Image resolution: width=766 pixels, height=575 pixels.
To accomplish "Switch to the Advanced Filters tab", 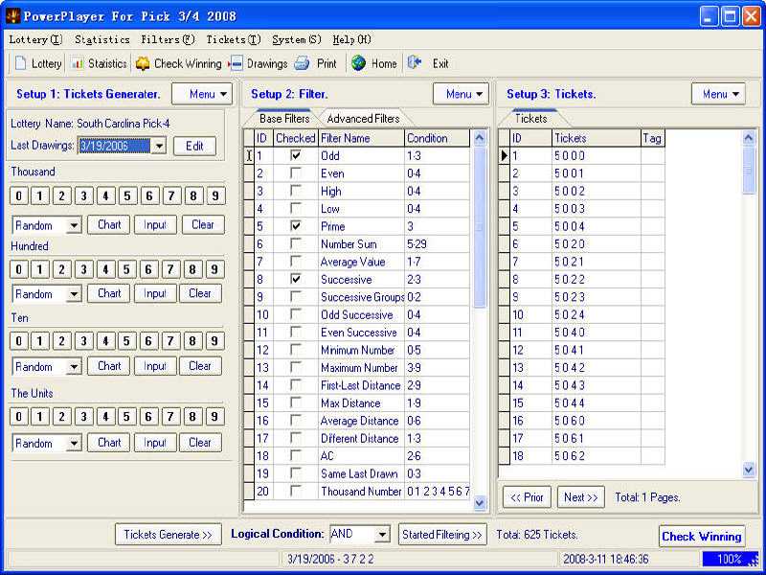I will 363,119.
